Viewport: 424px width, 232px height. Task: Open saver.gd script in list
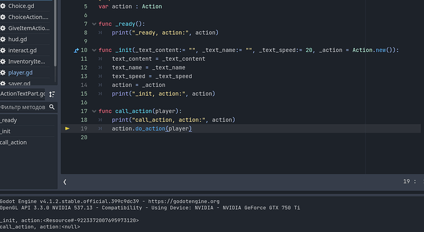point(19,83)
